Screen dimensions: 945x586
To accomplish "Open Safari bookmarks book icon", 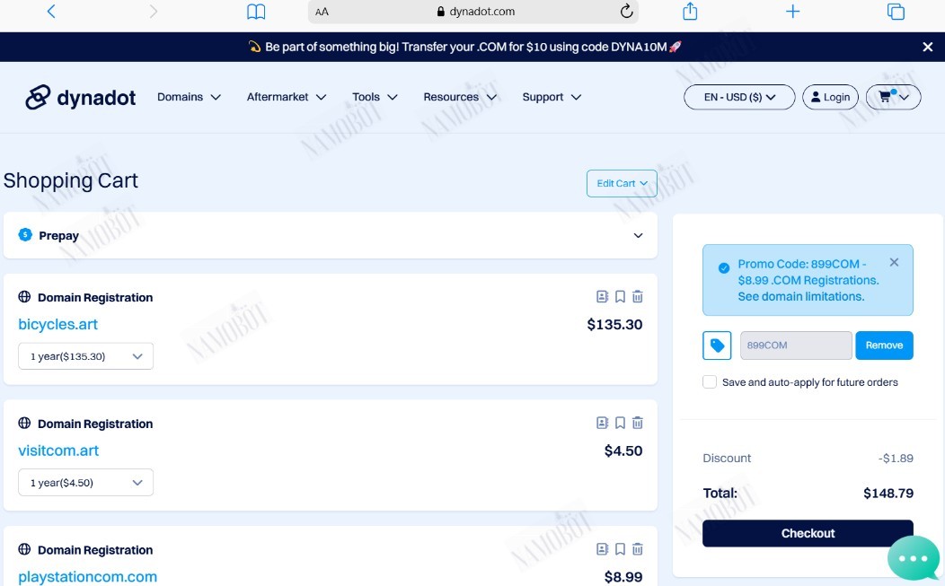I will click(x=256, y=12).
